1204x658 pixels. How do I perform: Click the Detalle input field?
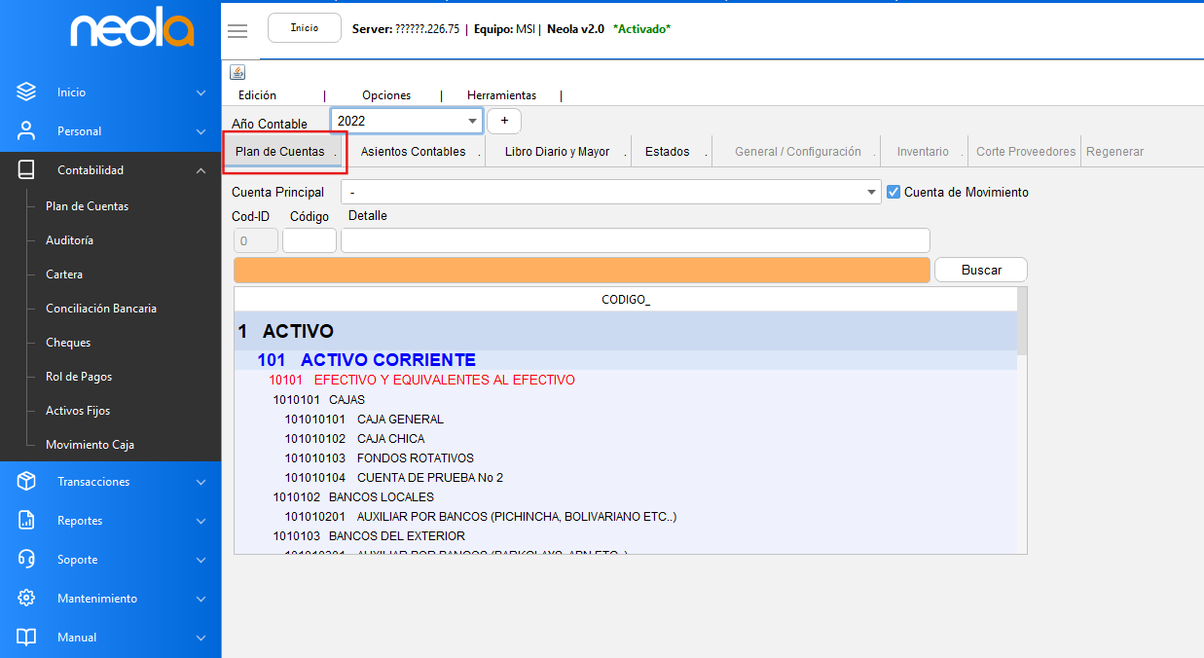coord(635,240)
